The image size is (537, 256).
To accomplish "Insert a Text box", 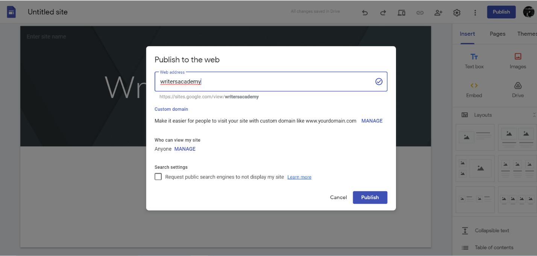I will coord(474,61).
